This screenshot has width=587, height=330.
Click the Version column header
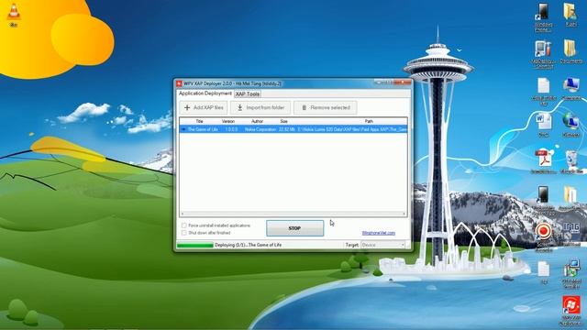[x=228, y=121]
